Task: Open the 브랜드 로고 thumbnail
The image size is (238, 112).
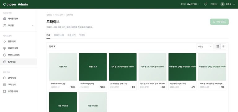Action: point(93,67)
